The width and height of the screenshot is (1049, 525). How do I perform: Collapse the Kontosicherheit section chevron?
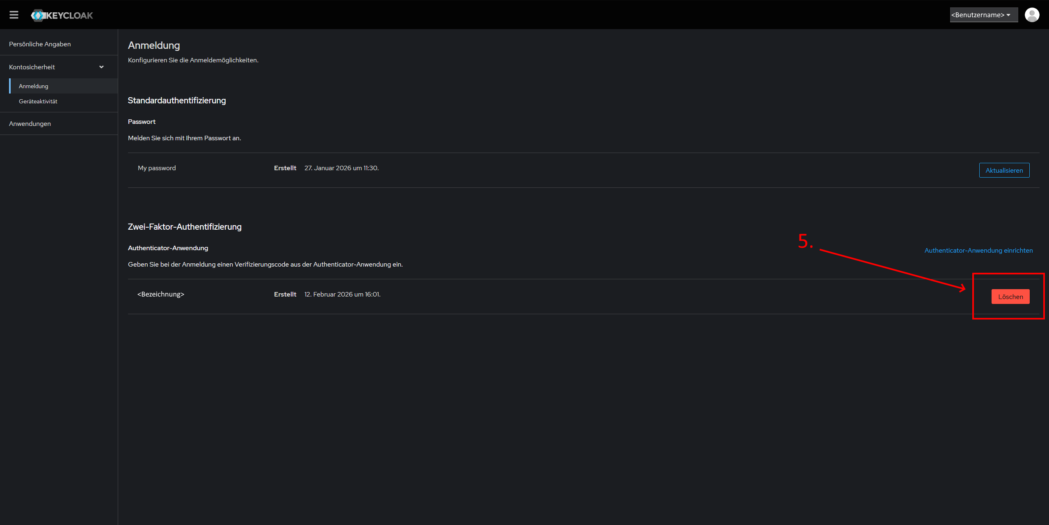[101, 67]
